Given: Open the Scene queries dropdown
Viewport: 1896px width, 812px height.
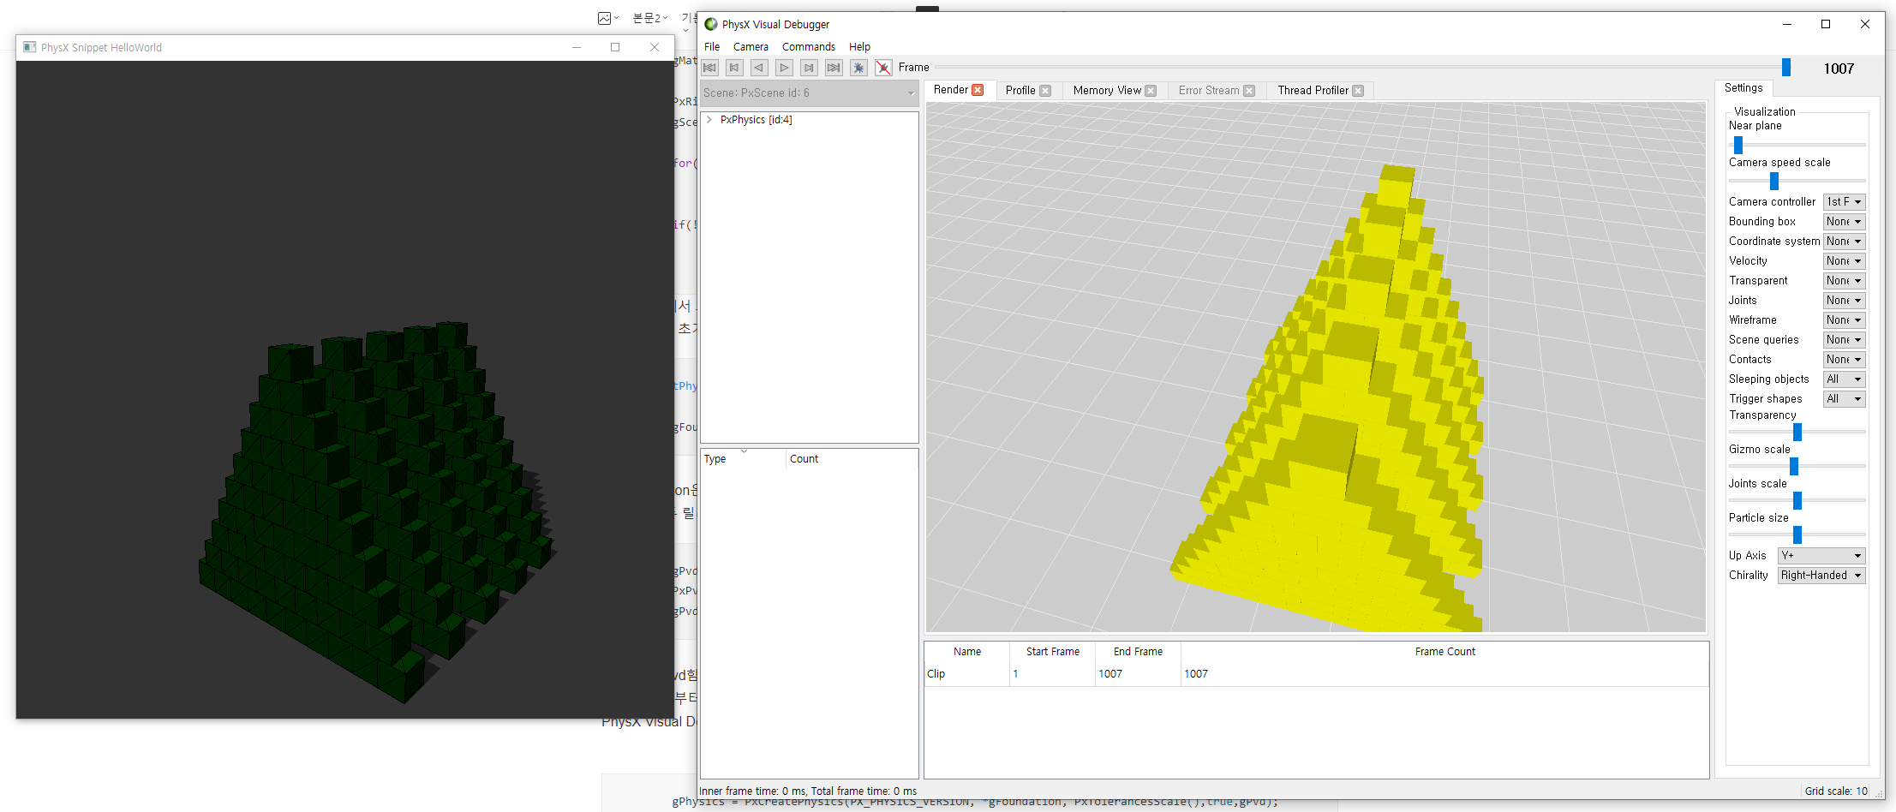Looking at the screenshot, I should pyautogui.click(x=1844, y=340).
